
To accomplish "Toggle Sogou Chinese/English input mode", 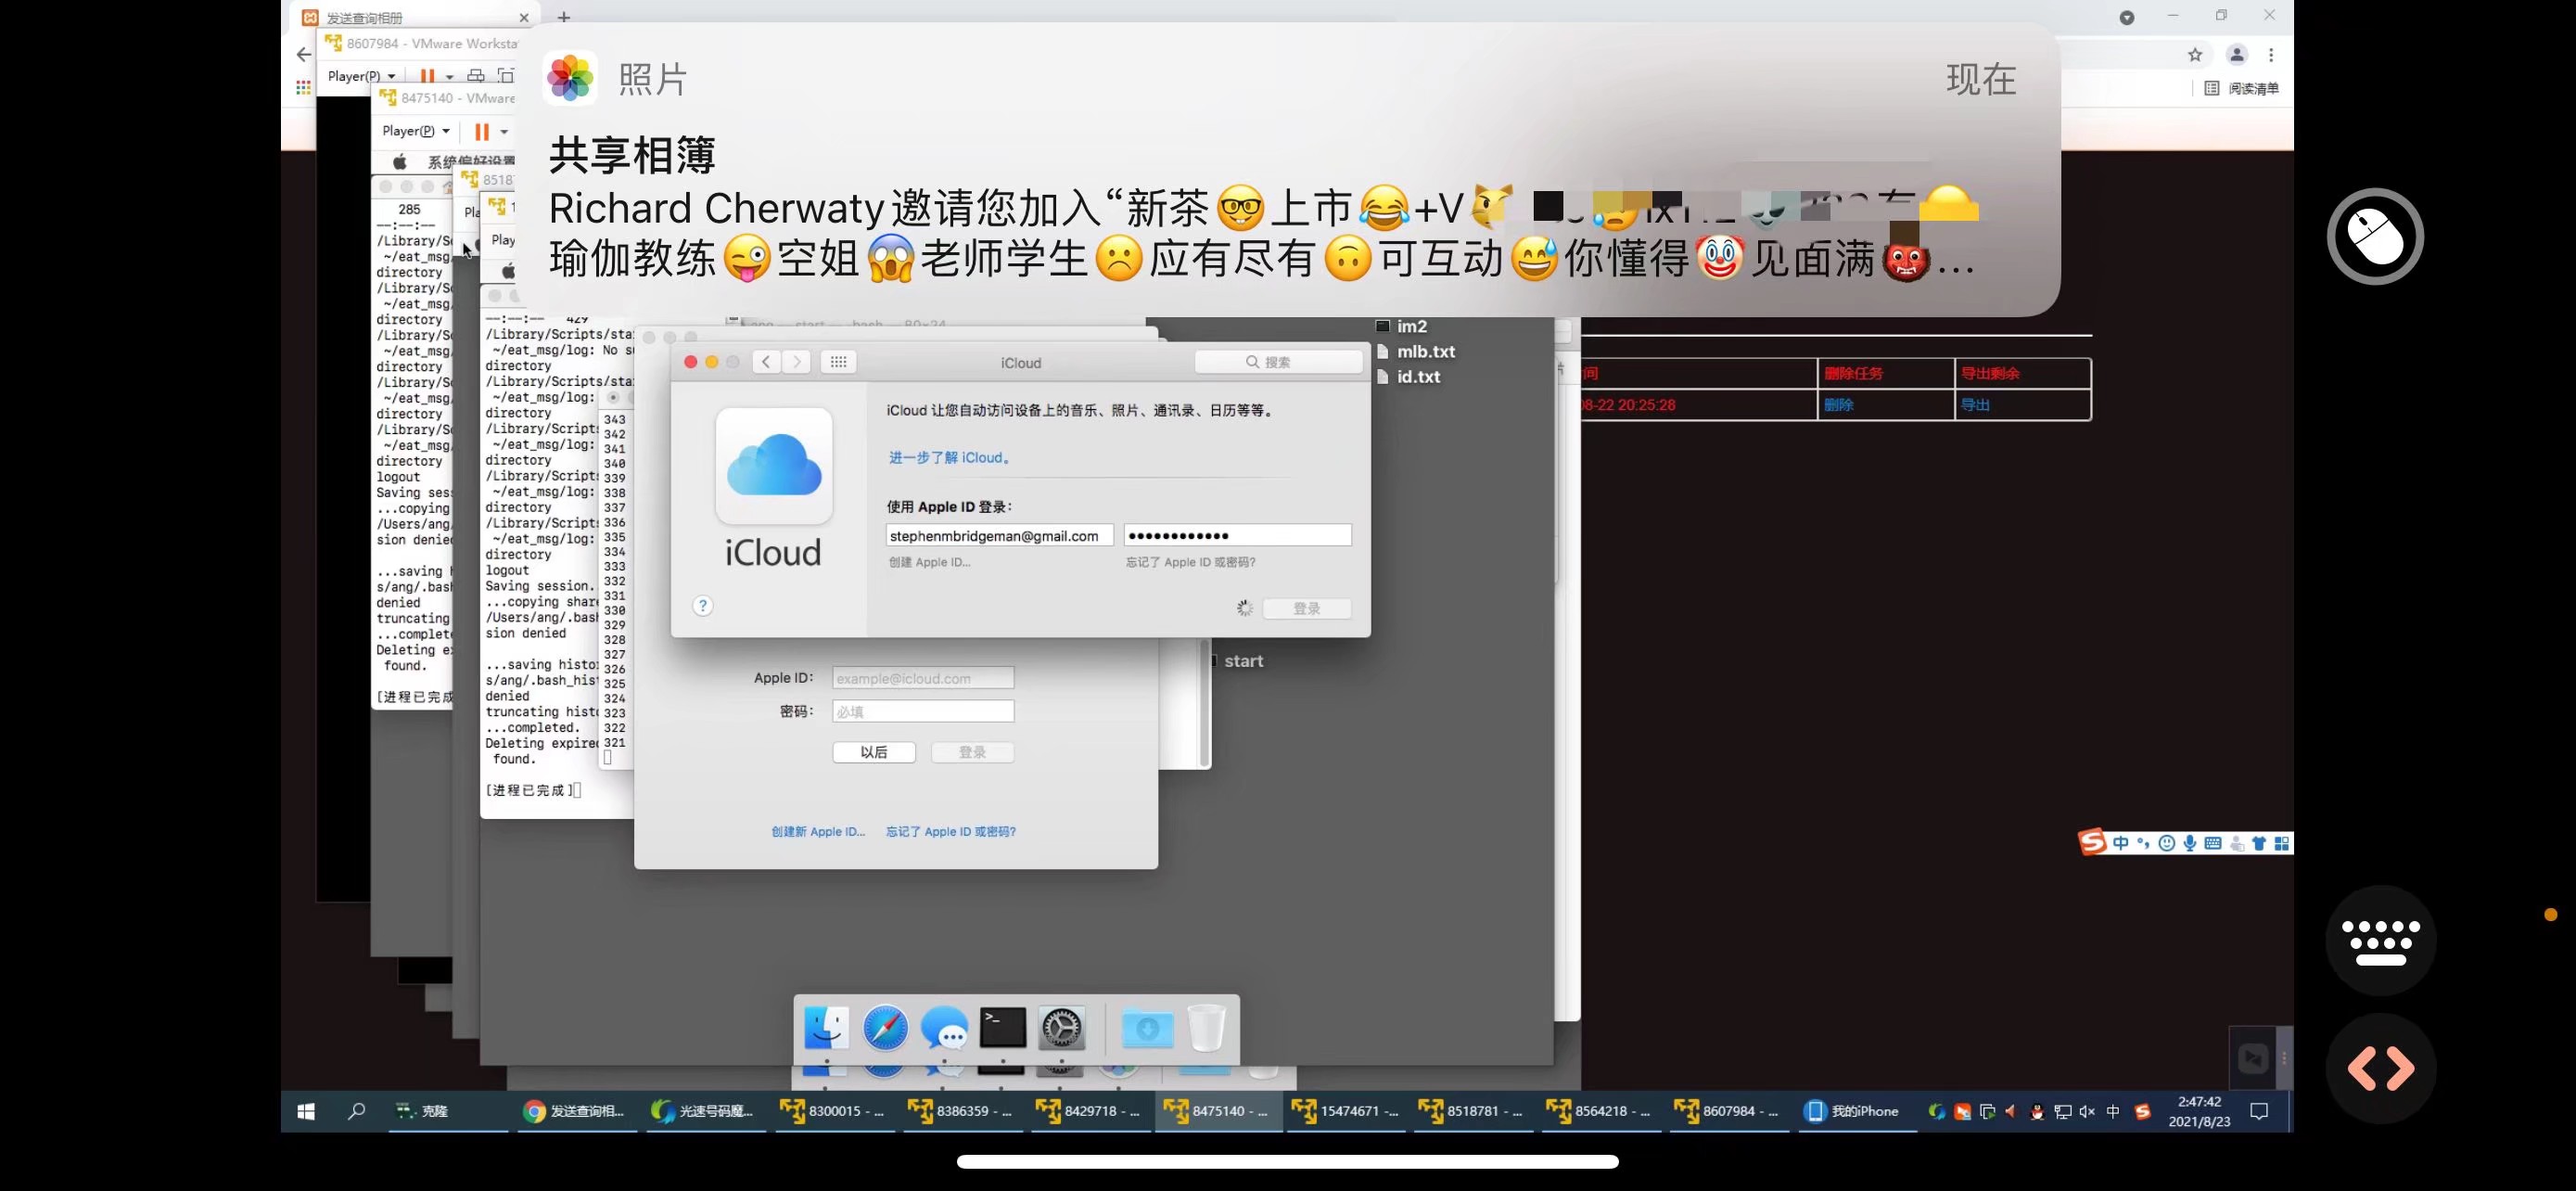I will click(2121, 843).
